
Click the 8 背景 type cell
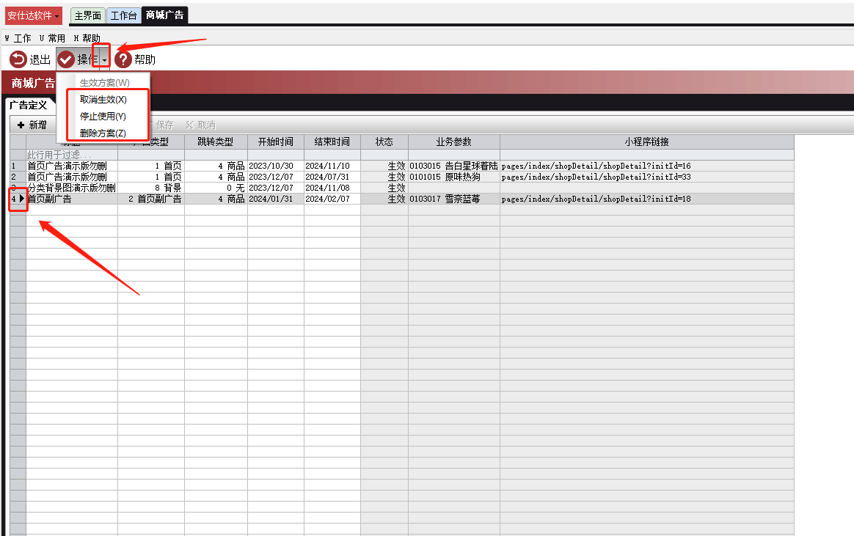click(151, 188)
